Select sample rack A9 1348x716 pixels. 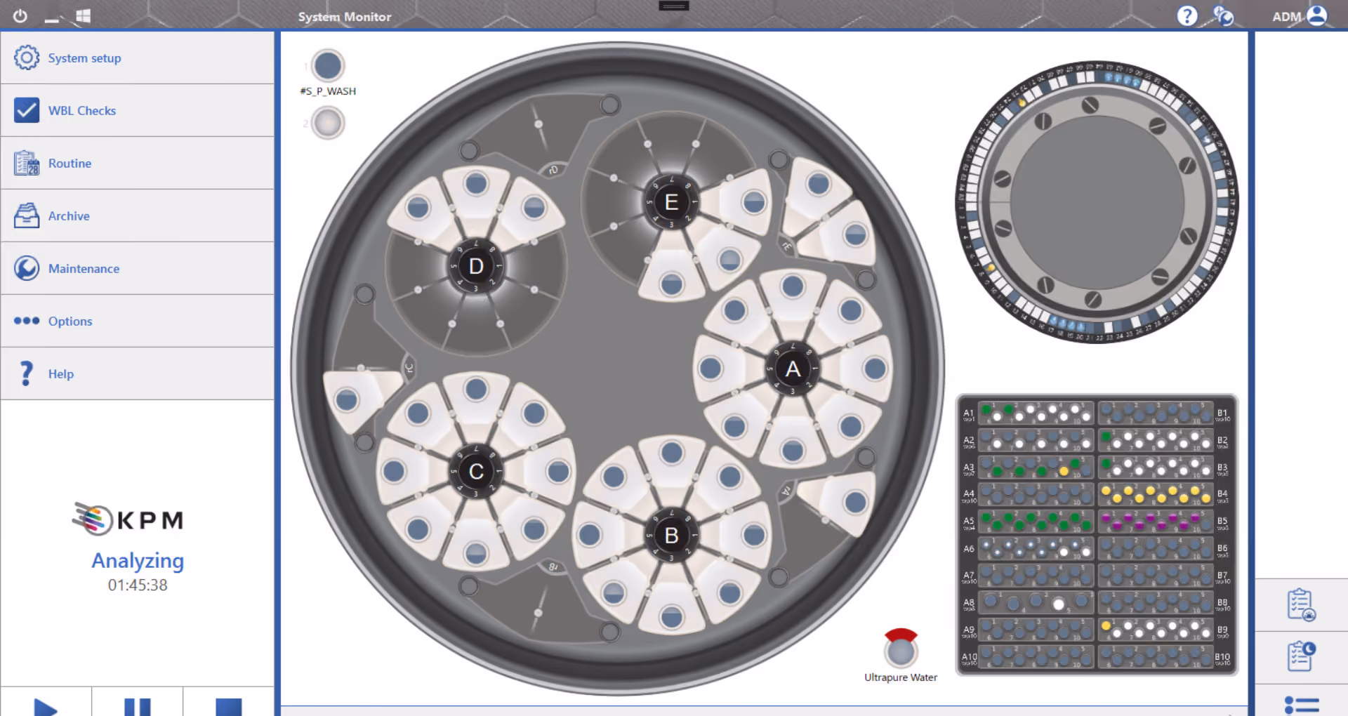coord(1037,630)
